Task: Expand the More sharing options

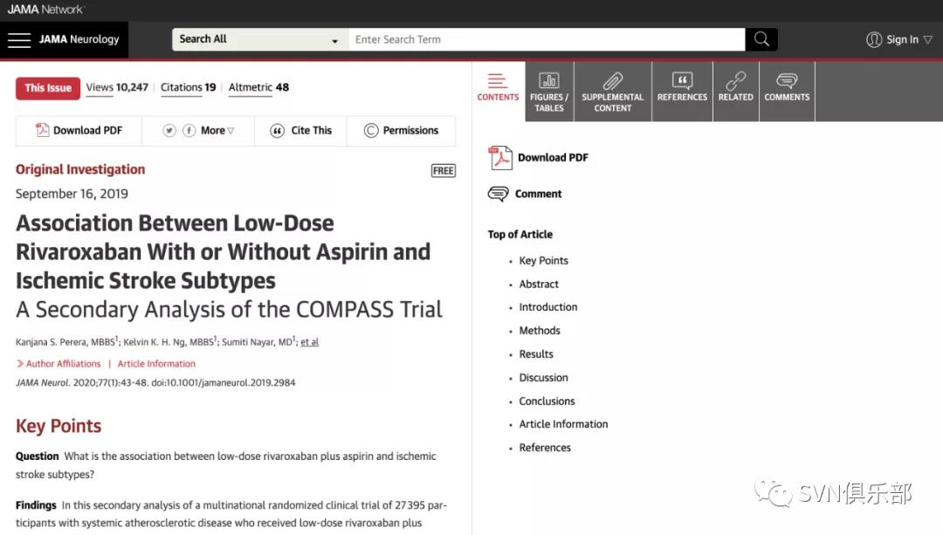Action: click(x=217, y=130)
